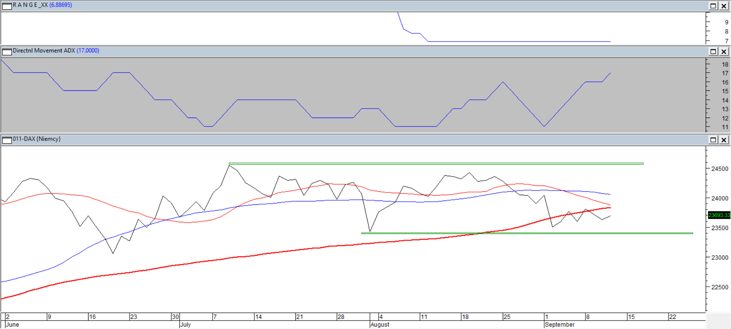Maximize the RANGE_XX indicator pane
Image resolution: width=731 pixels, height=329 pixels.
(x=713, y=6)
